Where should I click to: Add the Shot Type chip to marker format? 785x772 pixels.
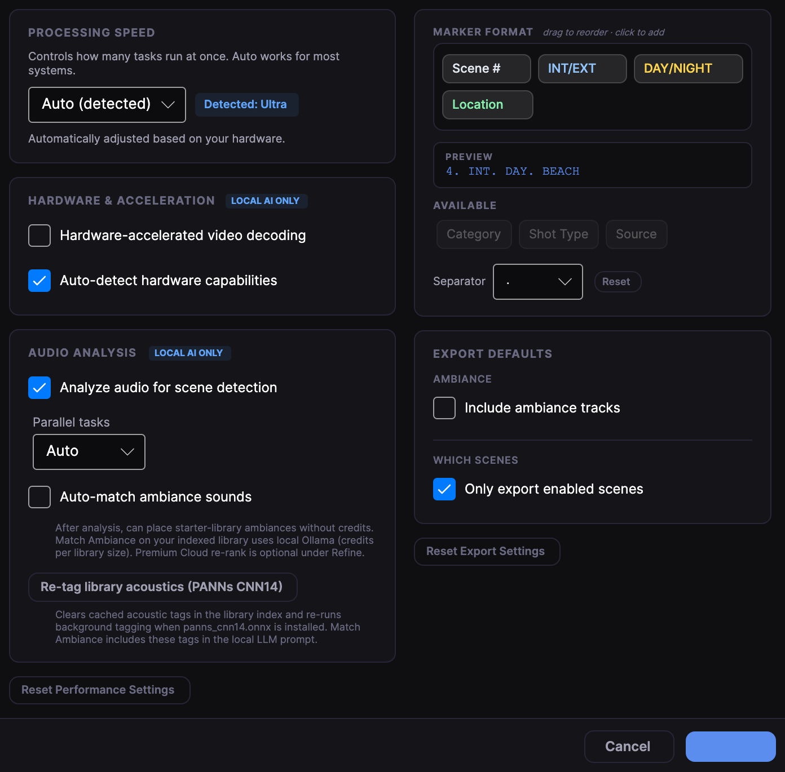(558, 234)
